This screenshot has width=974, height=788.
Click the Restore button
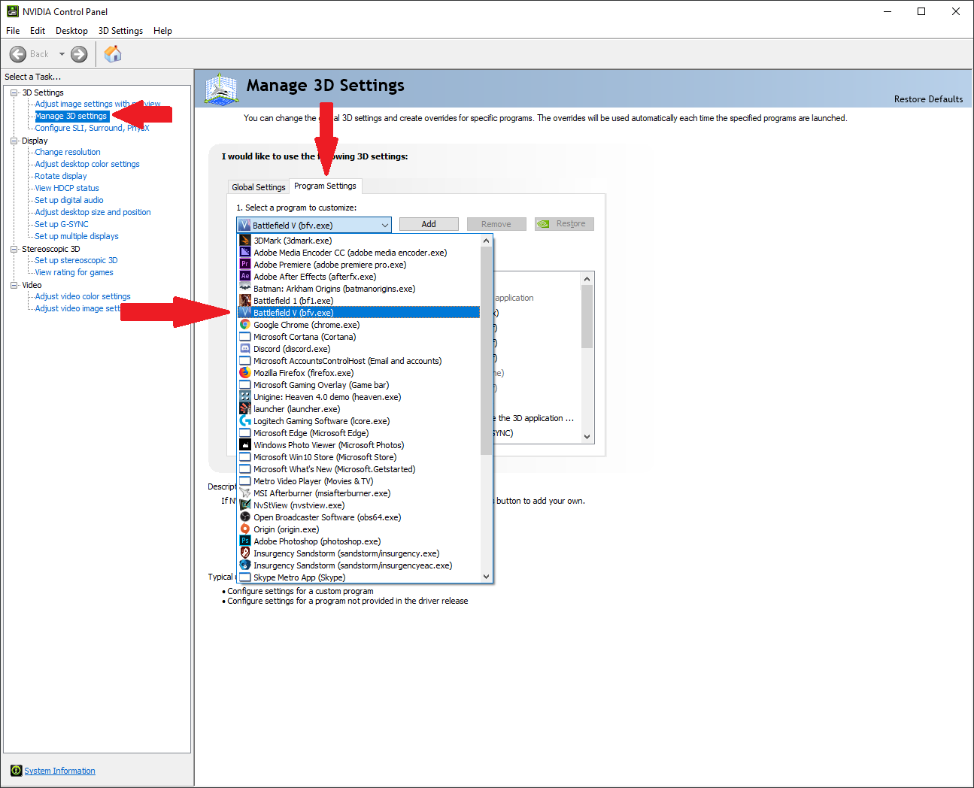coord(564,224)
